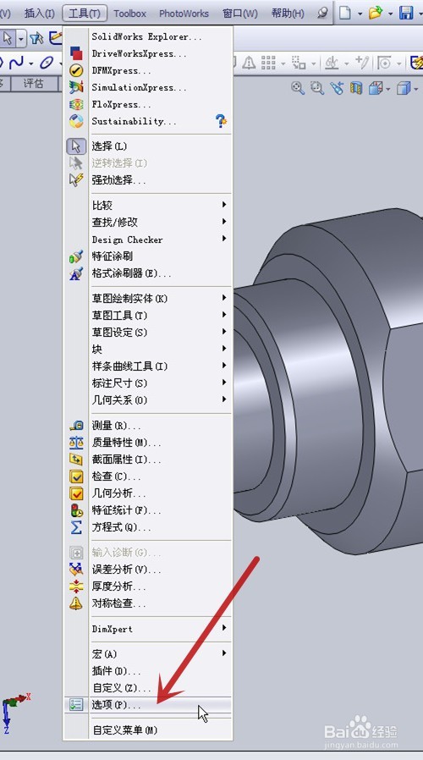This screenshot has height=760, width=423.
Task: Click the 质量特性 mass properties scale icon
Action: [x=76, y=443]
